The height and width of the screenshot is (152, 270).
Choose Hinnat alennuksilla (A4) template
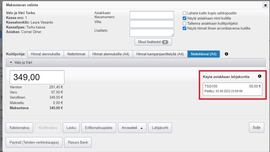[111, 54]
